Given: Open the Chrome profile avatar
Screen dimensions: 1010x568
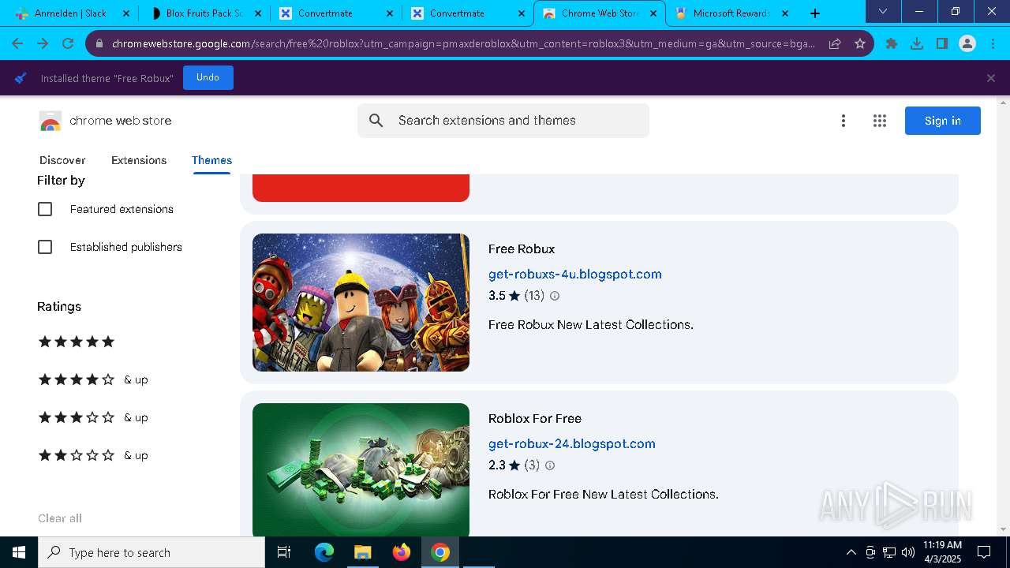Looking at the screenshot, I should [x=967, y=43].
